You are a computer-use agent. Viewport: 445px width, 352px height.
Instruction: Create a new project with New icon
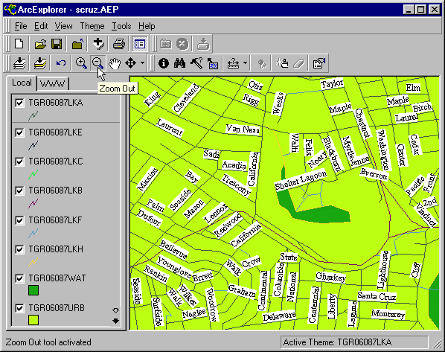pos(19,44)
